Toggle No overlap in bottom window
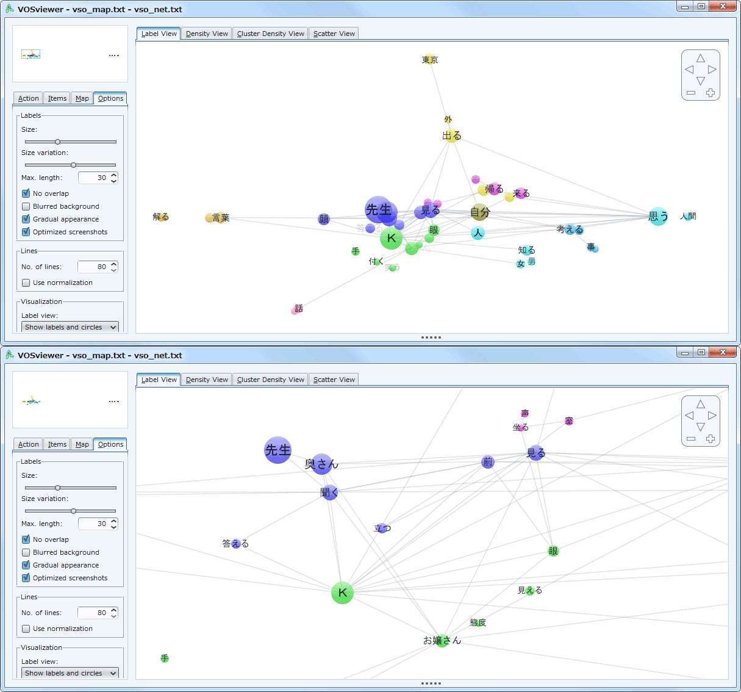Image resolution: width=741 pixels, height=692 pixels. point(26,539)
